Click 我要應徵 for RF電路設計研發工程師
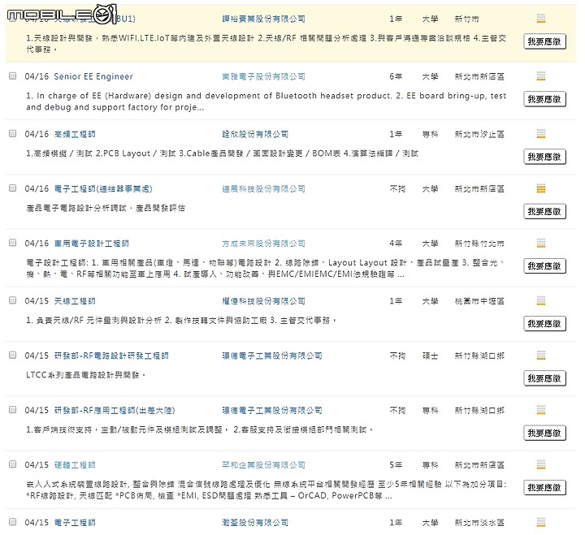 [x=544, y=378]
